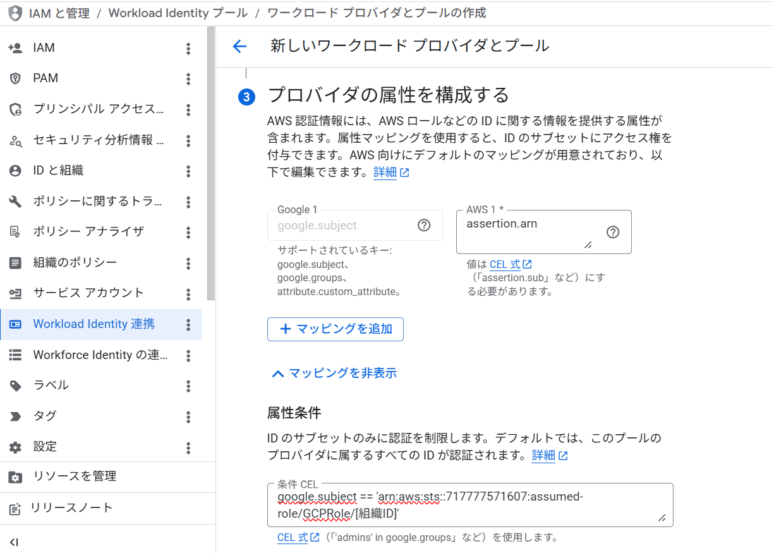Click the Workload Identity 連携 card icon
Image resolution: width=774 pixels, height=553 pixels.
[15, 324]
